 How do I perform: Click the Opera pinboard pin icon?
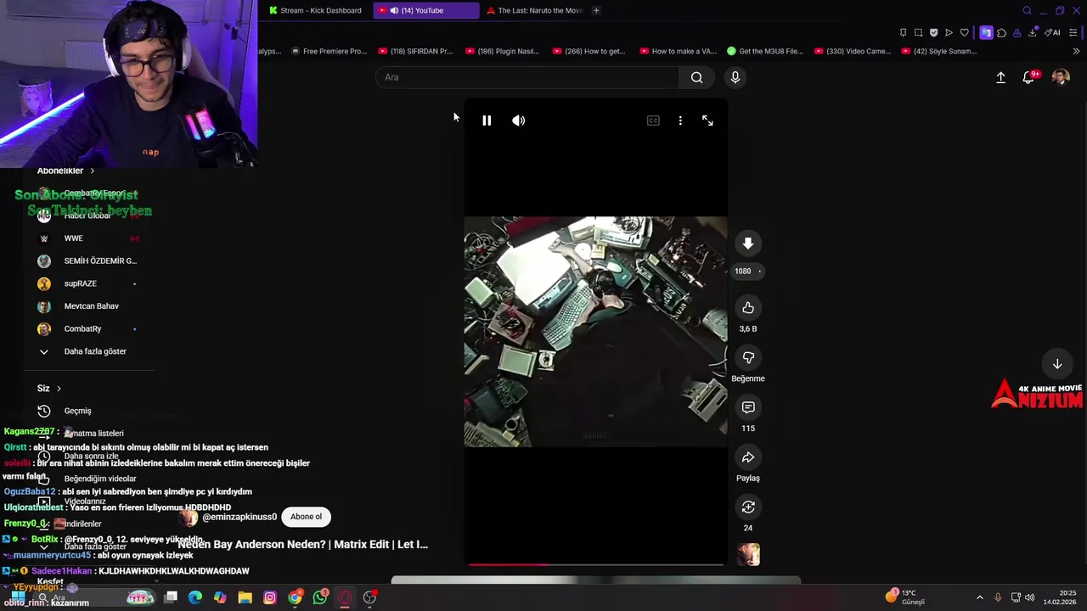[x=903, y=32]
